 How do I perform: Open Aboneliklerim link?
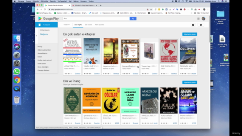42,53
